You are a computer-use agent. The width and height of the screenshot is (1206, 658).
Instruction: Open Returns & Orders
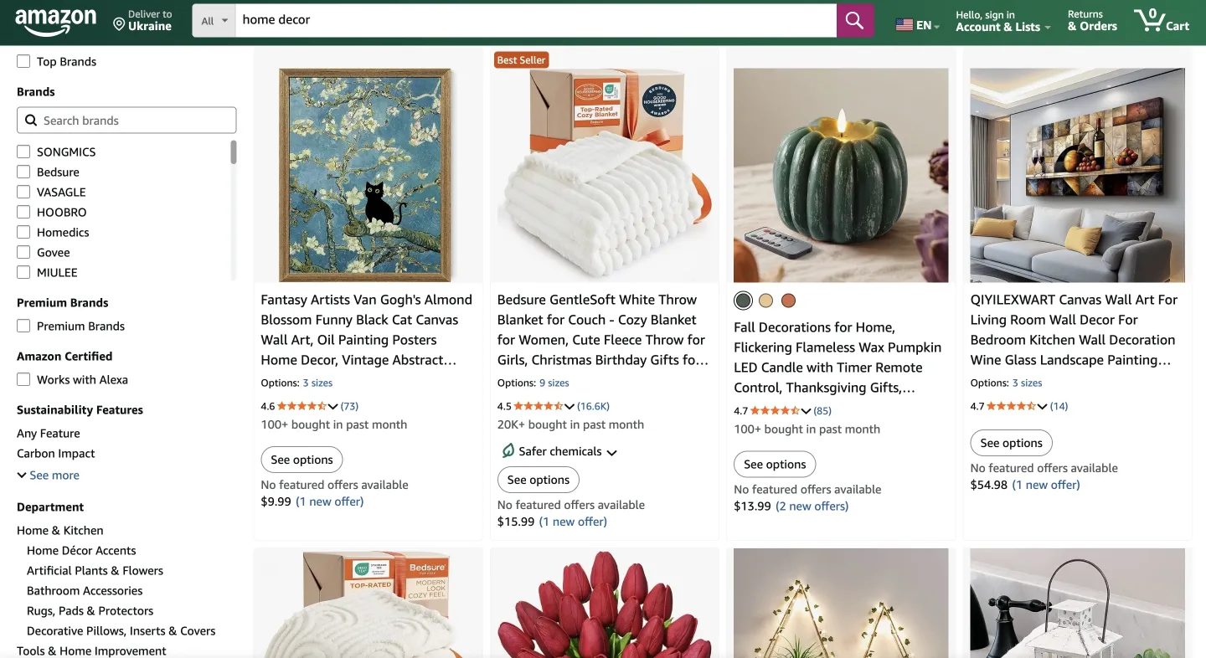pyautogui.click(x=1091, y=20)
